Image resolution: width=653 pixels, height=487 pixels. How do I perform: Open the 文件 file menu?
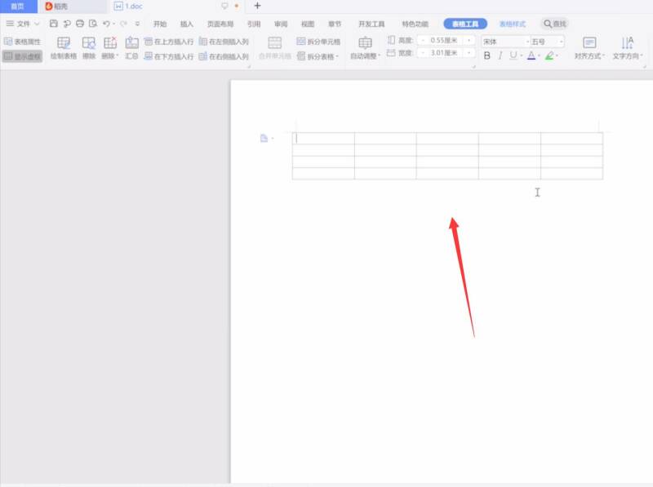23,24
